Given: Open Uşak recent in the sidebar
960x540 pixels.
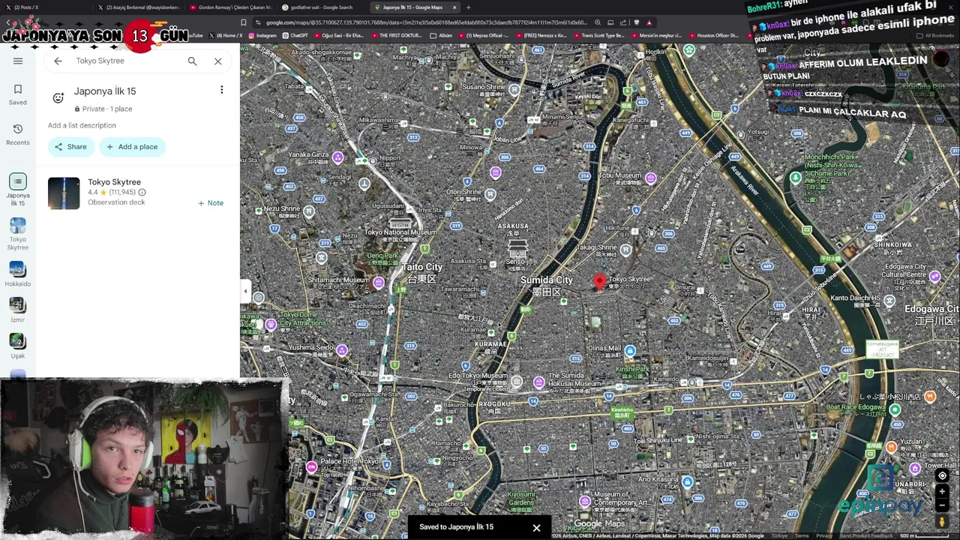Looking at the screenshot, I should [18, 346].
